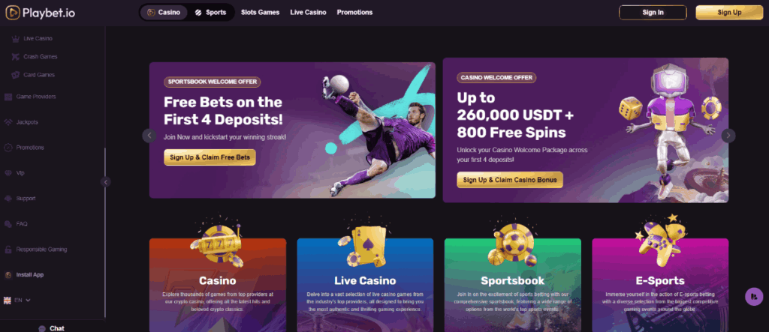Open the Promotions top menu item
This screenshot has width=769, height=332.
tap(354, 12)
